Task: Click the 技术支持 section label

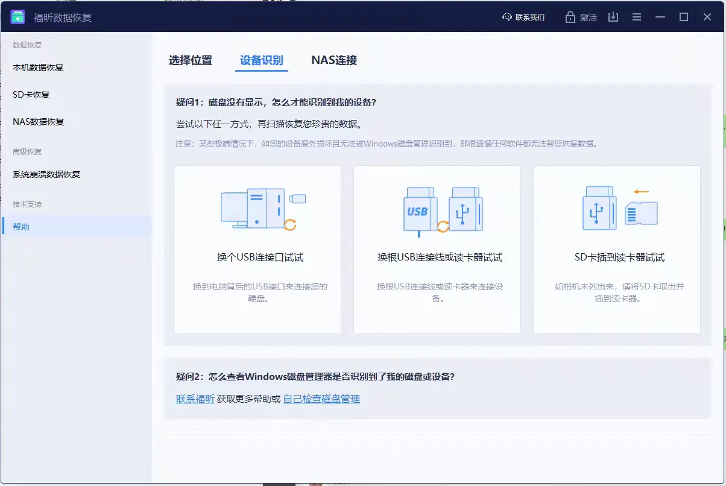Action: (27, 204)
